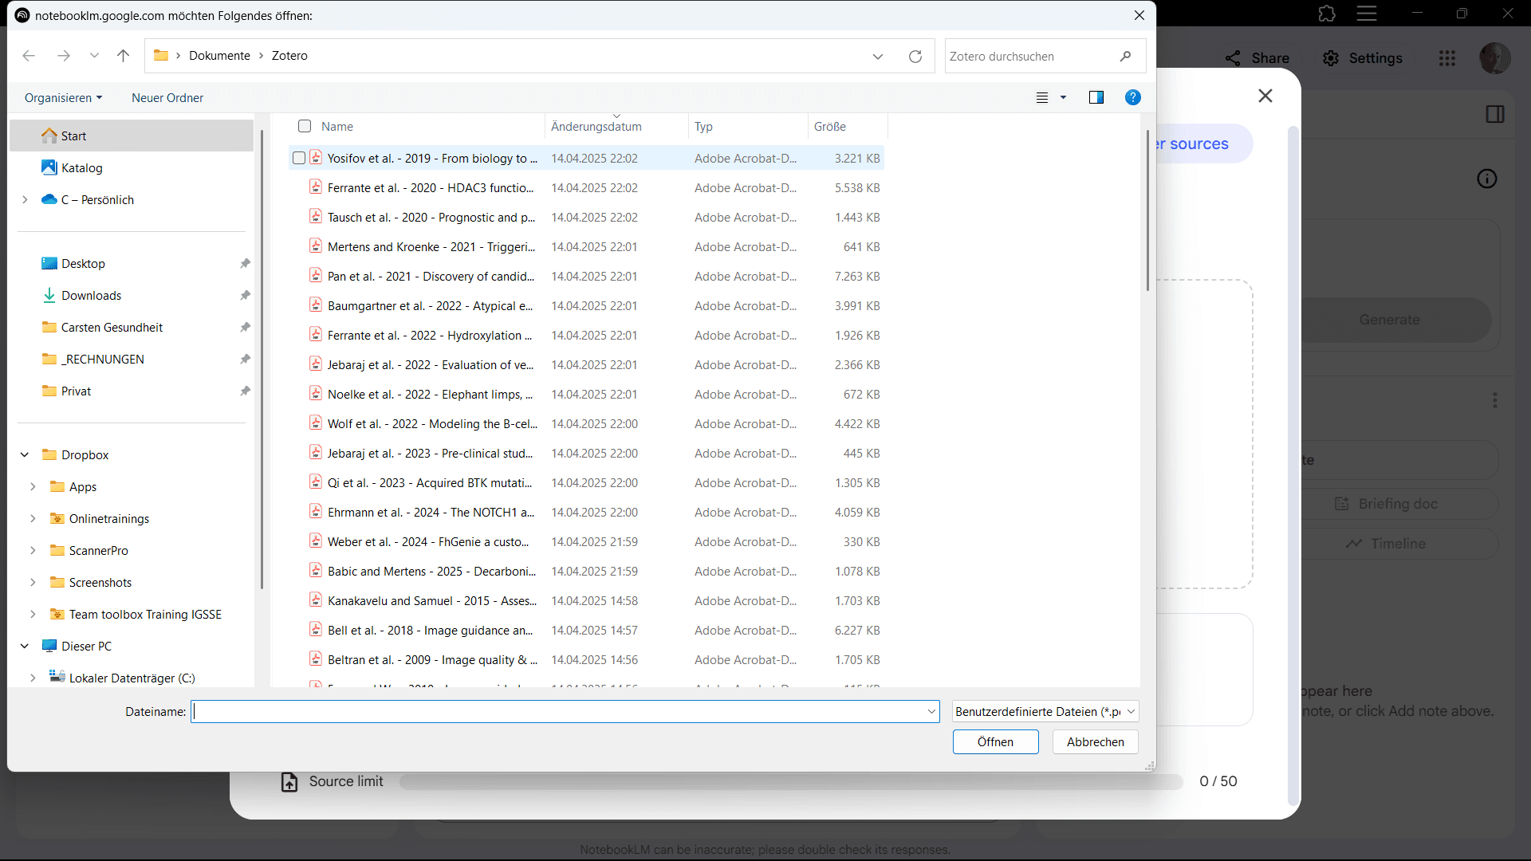
Task: Select Lokaler Datenträger (C:) drive
Action: click(132, 678)
